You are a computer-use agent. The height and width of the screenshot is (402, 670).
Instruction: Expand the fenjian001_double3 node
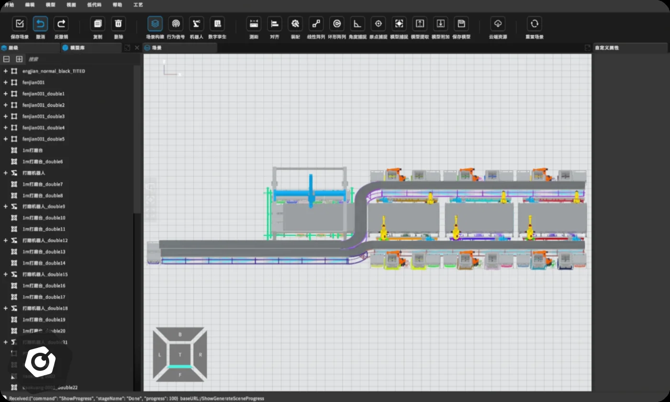[6, 116]
